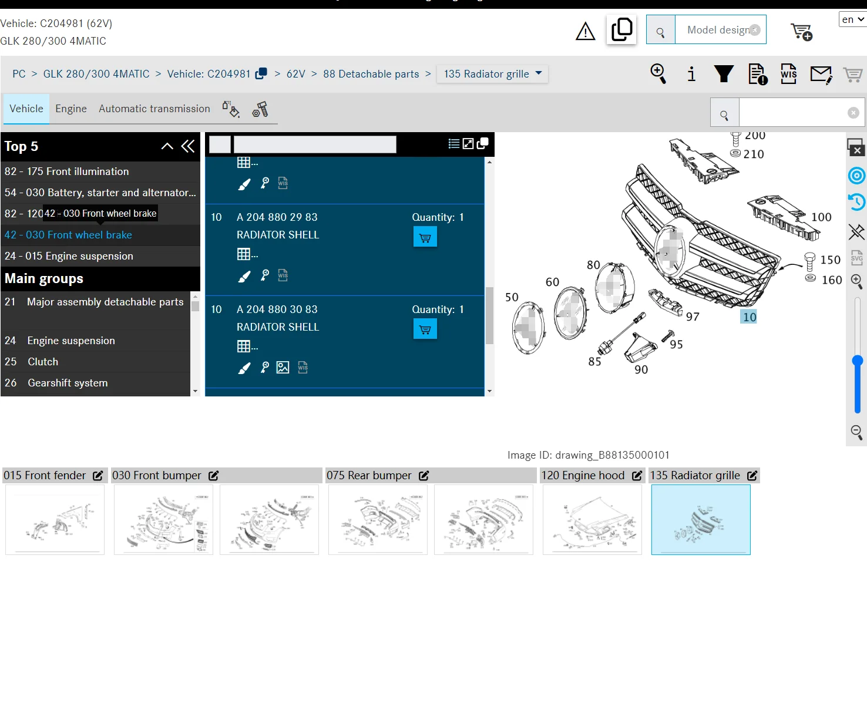Click the magnifier-plus search icon in the toolbar

click(x=658, y=74)
